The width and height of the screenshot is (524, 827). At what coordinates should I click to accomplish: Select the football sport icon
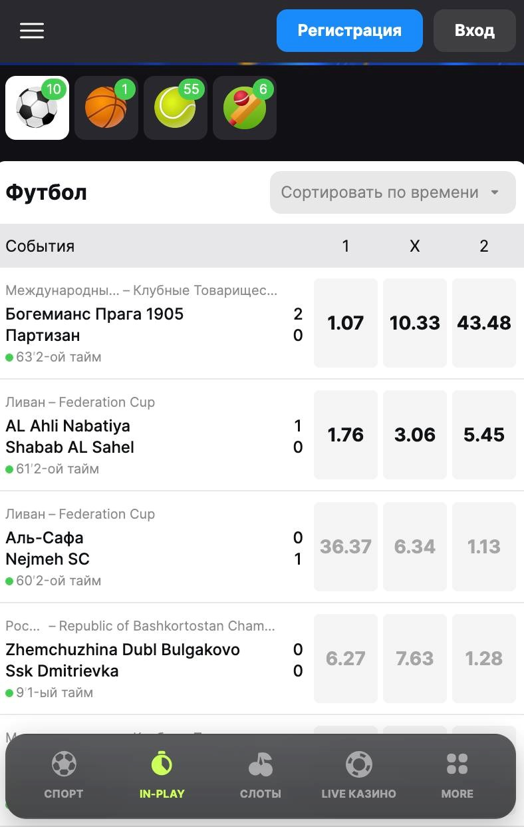click(37, 108)
